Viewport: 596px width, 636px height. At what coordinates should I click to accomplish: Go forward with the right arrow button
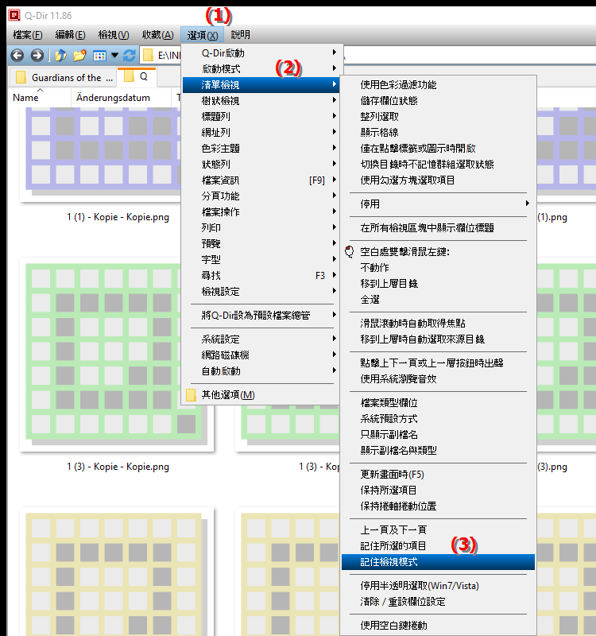pos(37,55)
